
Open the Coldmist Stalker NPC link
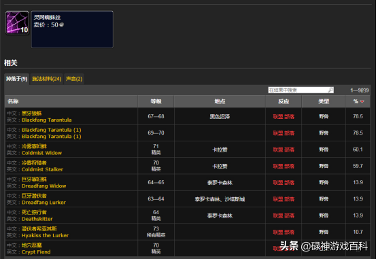pos(42,169)
